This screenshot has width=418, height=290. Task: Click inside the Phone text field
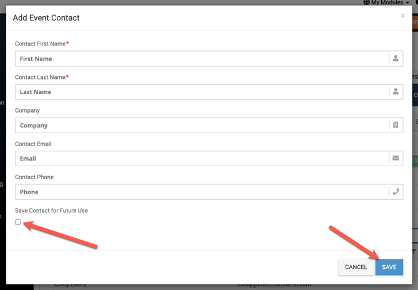pos(201,192)
